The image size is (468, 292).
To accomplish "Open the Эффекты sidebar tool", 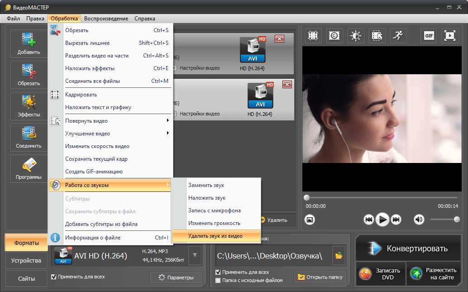I will 29,106.
